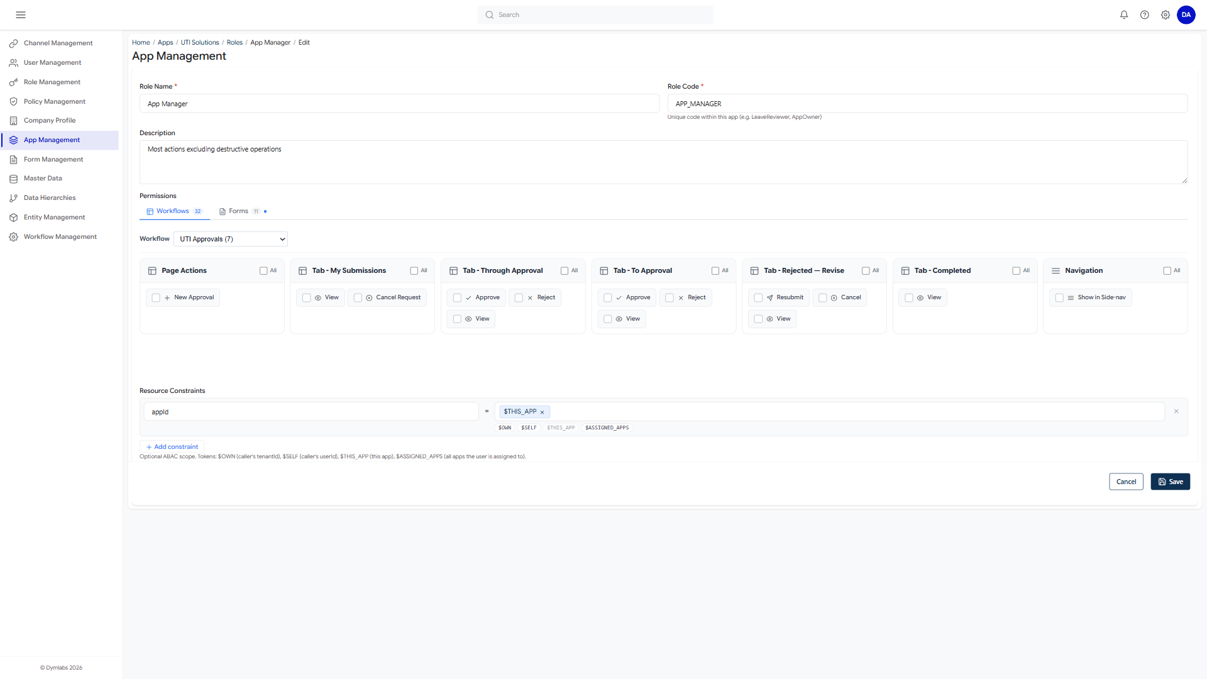Click the Tab - Completed panel icon
Viewport: 1207px width, 679px height.
pyautogui.click(x=905, y=271)
